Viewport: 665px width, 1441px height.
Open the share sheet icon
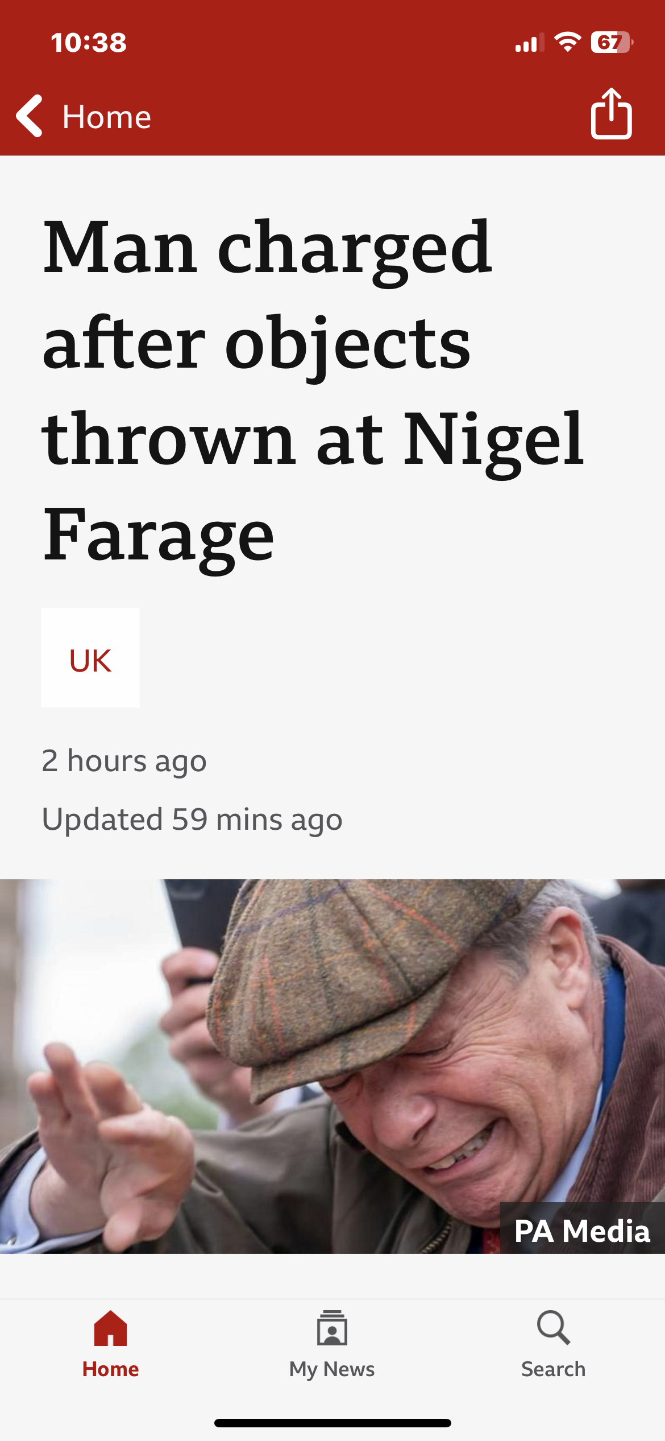[611, 114]
